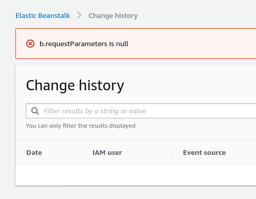Image resolution: width=256 pixels, height=199 pixels.
Task: Click empty space right of Change history breadcrumb
Action: [x=197, y=15]
